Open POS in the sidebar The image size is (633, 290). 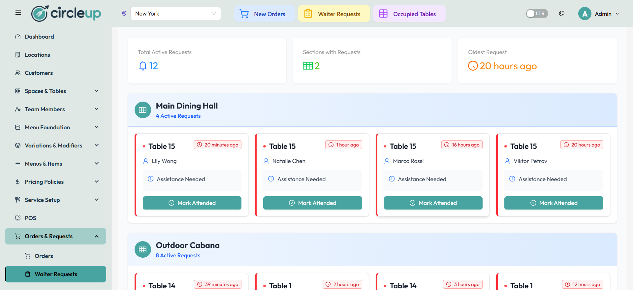tap(55, 218)
